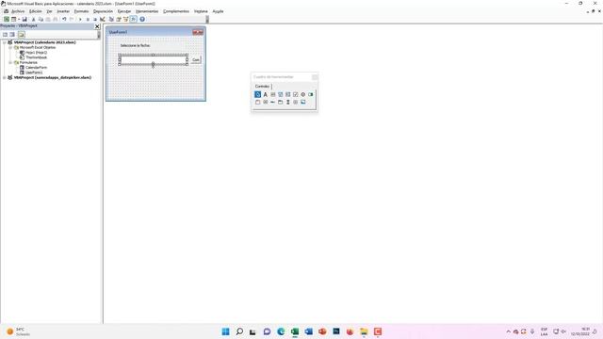This screenshot has height=339, width=603.
Task: Select the ScrollBar control in the toolbox
Action: 287,102
